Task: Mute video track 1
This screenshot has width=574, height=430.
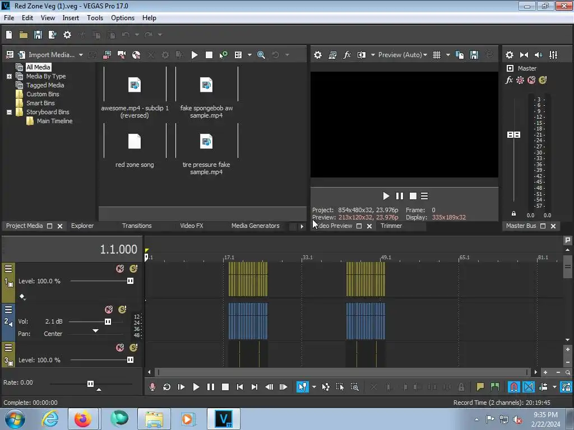Action: [x=120, y=269]
